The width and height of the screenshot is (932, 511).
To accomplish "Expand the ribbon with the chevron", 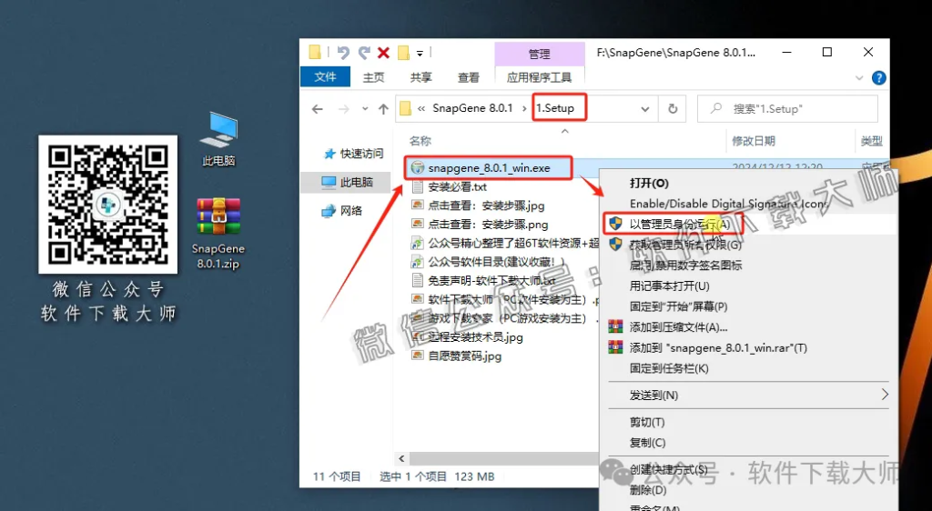I will click(x=859, y=78).
